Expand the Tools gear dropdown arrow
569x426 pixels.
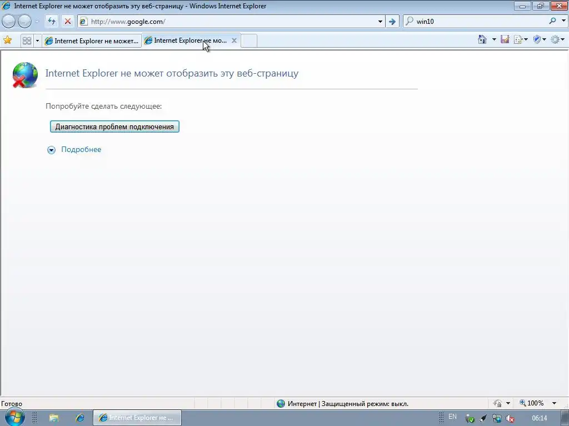pos(562,39)
